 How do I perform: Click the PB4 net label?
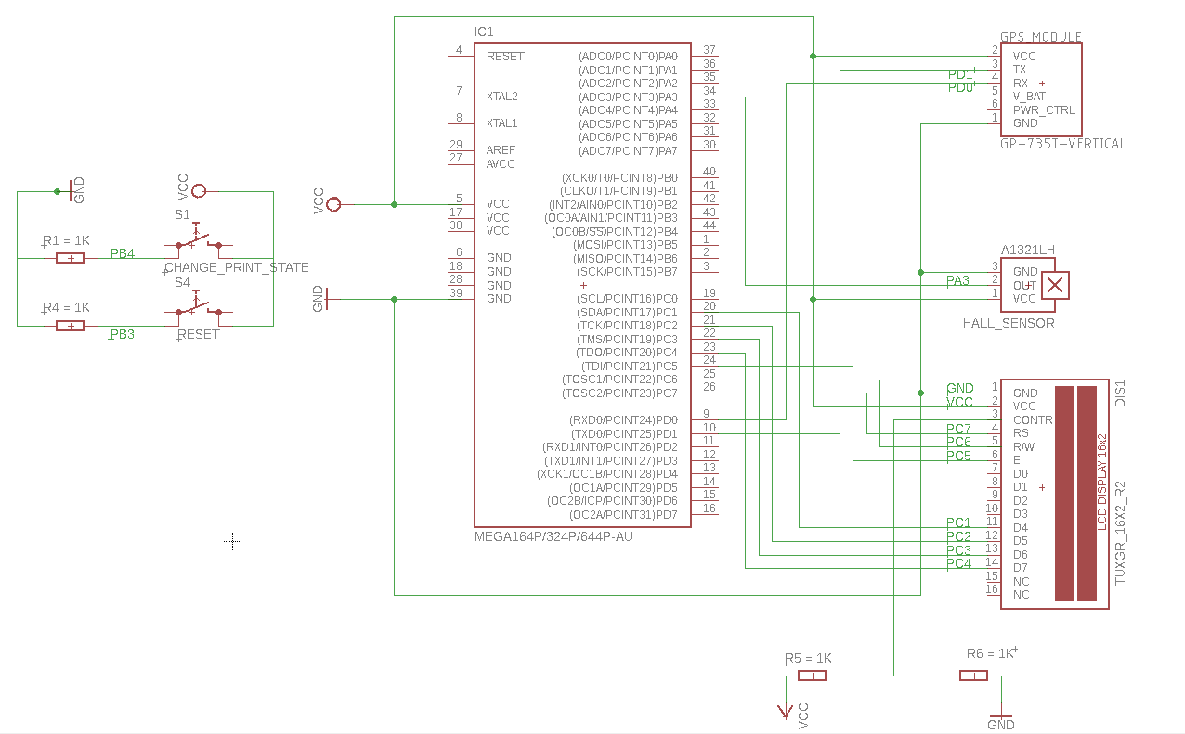[x=123, y=253]
